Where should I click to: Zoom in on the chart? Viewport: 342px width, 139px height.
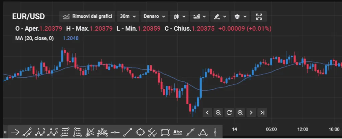[240, 112]
